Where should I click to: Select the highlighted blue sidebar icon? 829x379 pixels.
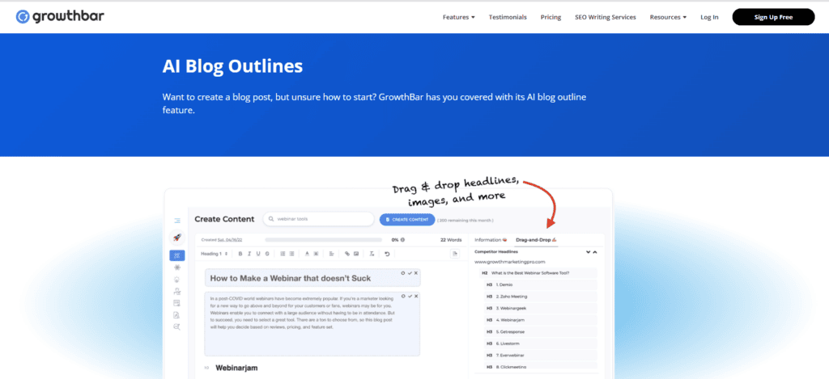click(x=177, y=255)
